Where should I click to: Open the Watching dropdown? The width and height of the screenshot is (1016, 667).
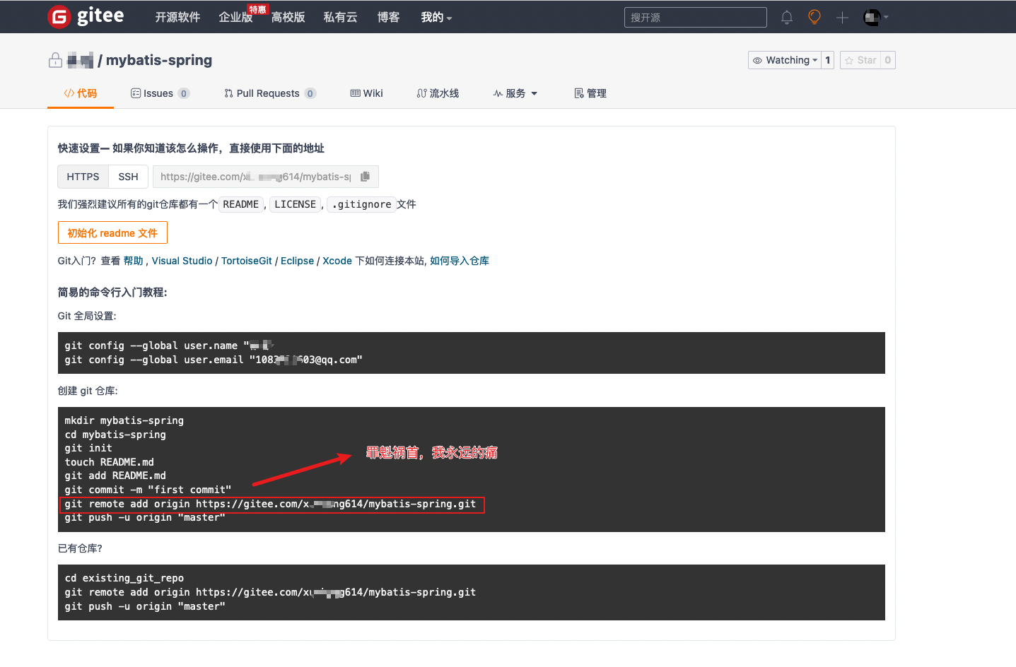click(785, 60)
